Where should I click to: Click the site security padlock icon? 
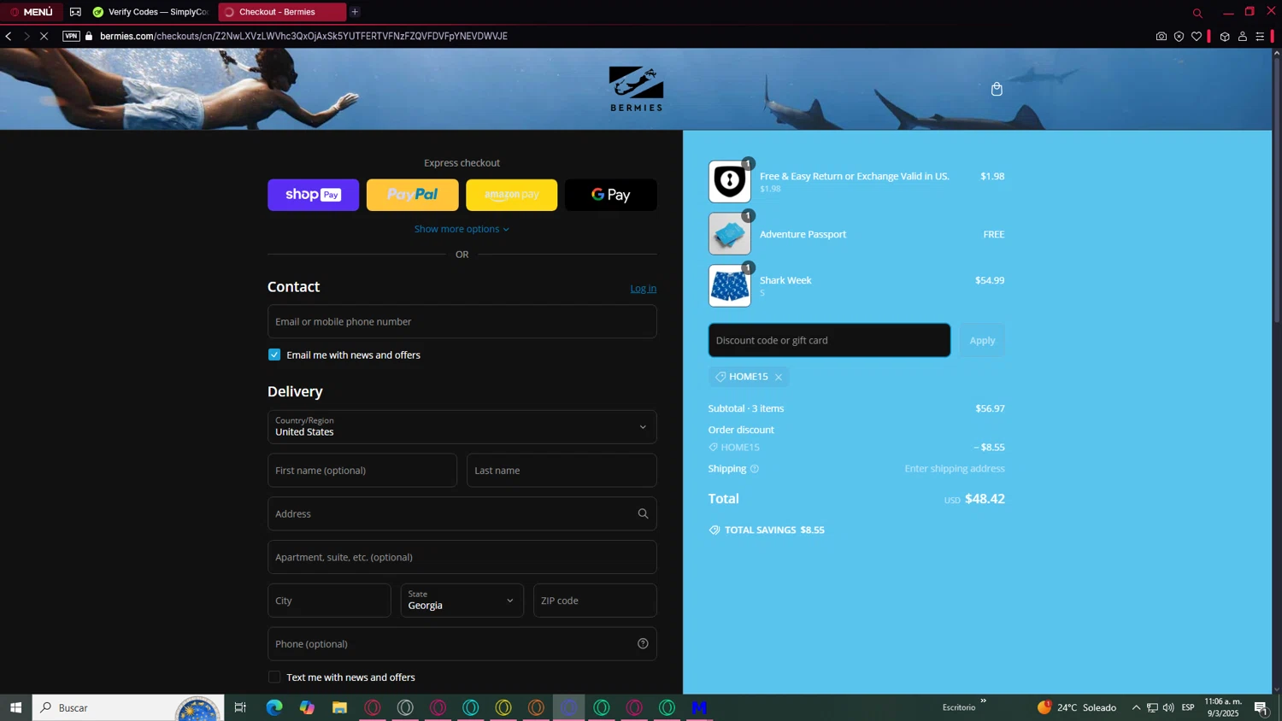[x=89, y=36]
